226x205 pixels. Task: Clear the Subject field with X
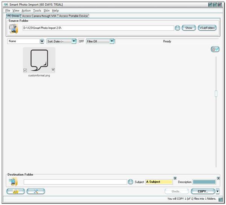[x=175, y=178]
